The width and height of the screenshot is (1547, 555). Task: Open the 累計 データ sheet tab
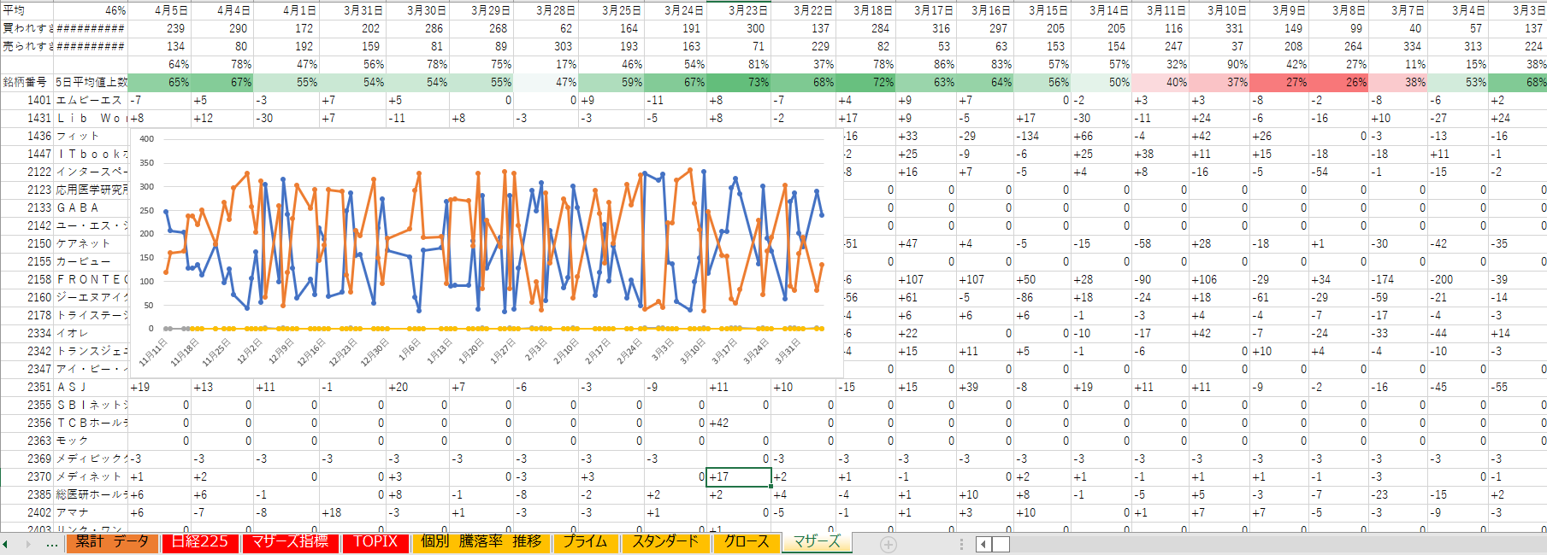point(112,542)
